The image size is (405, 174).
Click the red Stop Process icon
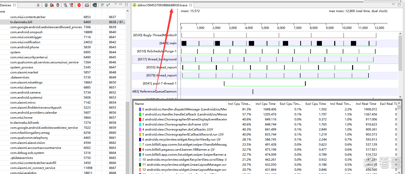tap(79, 5)
